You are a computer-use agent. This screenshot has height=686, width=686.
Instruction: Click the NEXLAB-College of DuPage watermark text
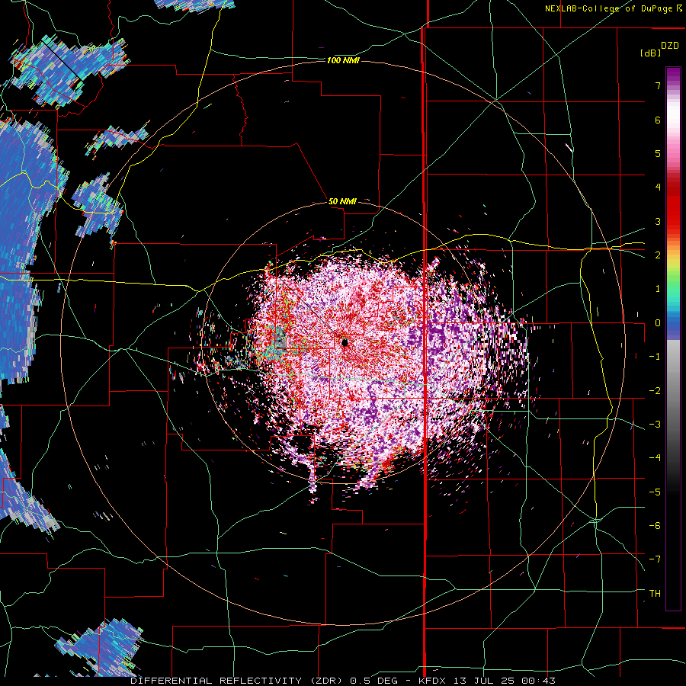point(614,8)
